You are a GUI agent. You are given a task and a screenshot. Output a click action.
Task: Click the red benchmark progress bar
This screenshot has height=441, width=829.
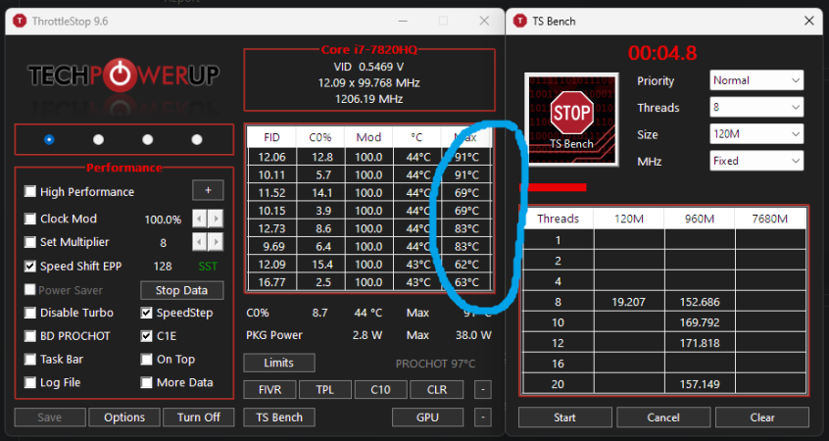[554, 187]
